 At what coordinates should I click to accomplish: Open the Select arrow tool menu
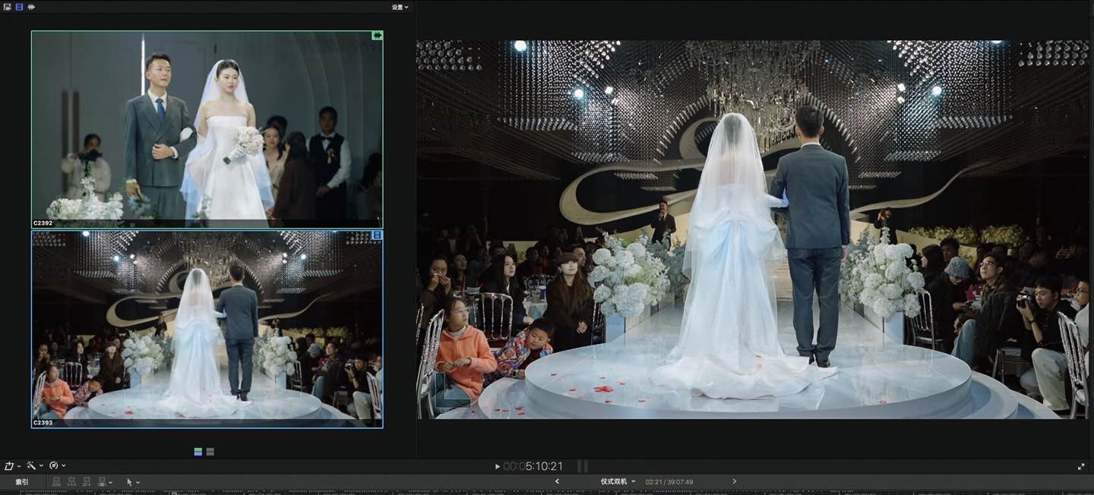tap(132, 482)
